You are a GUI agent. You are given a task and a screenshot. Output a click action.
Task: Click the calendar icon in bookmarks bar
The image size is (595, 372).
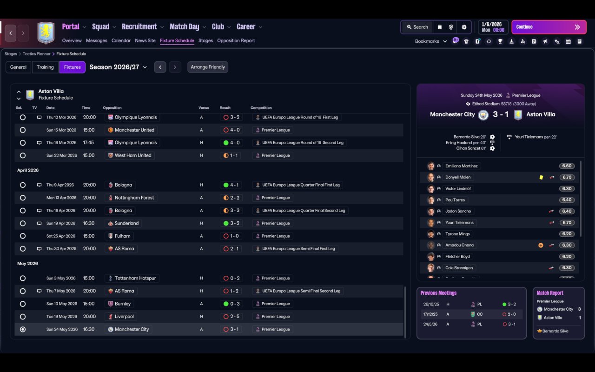point(568,41)
